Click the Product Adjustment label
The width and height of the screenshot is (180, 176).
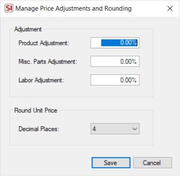[x=44, y=43]
